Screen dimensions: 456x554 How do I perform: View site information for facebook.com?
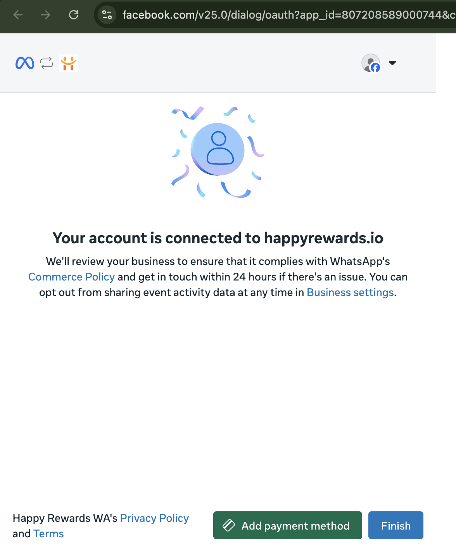107,15
